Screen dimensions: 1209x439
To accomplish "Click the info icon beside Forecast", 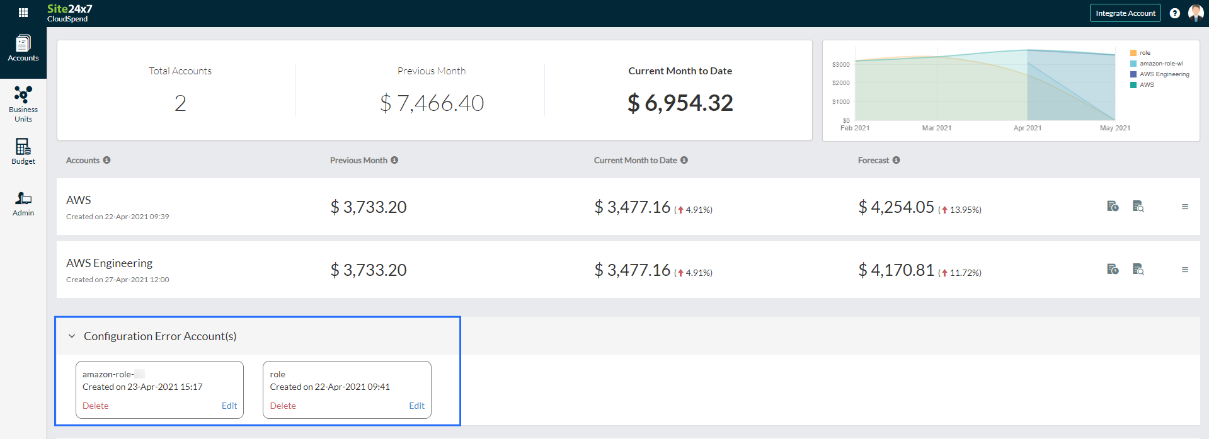I will (896, 161).
